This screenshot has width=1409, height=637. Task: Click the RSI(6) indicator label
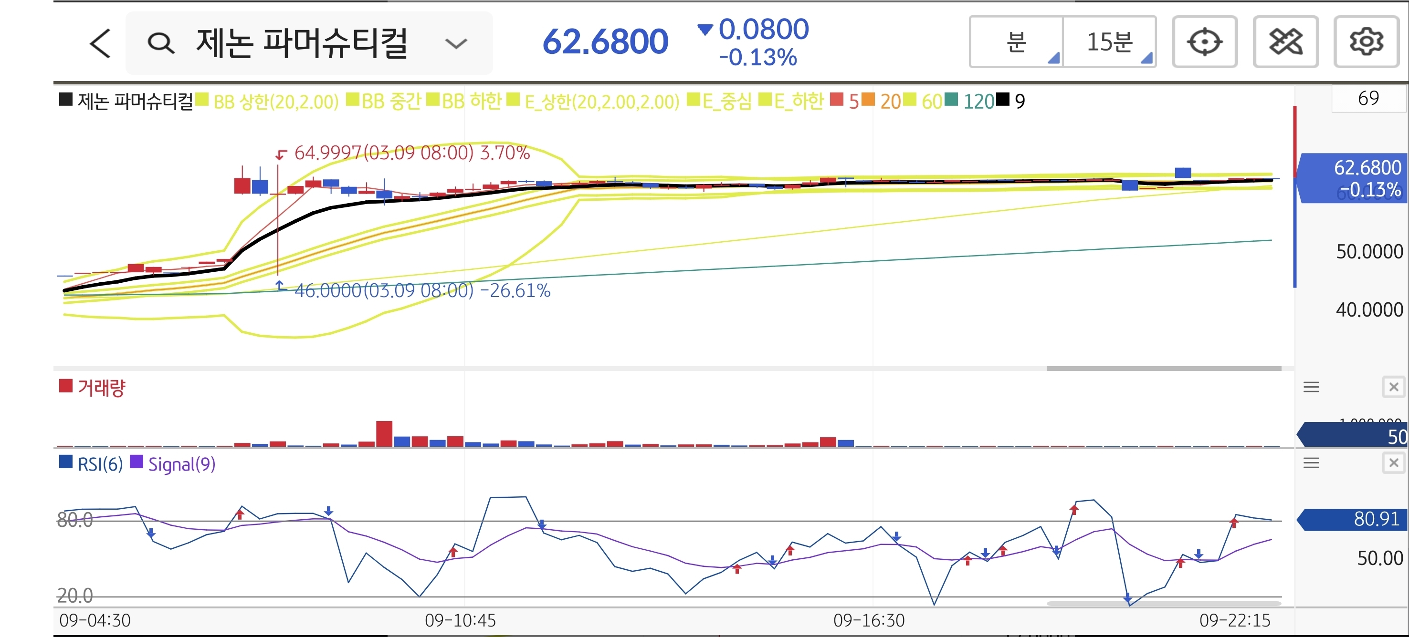tap(100, 464)
